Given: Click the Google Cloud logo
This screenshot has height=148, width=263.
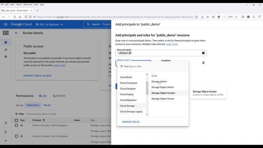Looking at the screenshot, I should (21, 24).
